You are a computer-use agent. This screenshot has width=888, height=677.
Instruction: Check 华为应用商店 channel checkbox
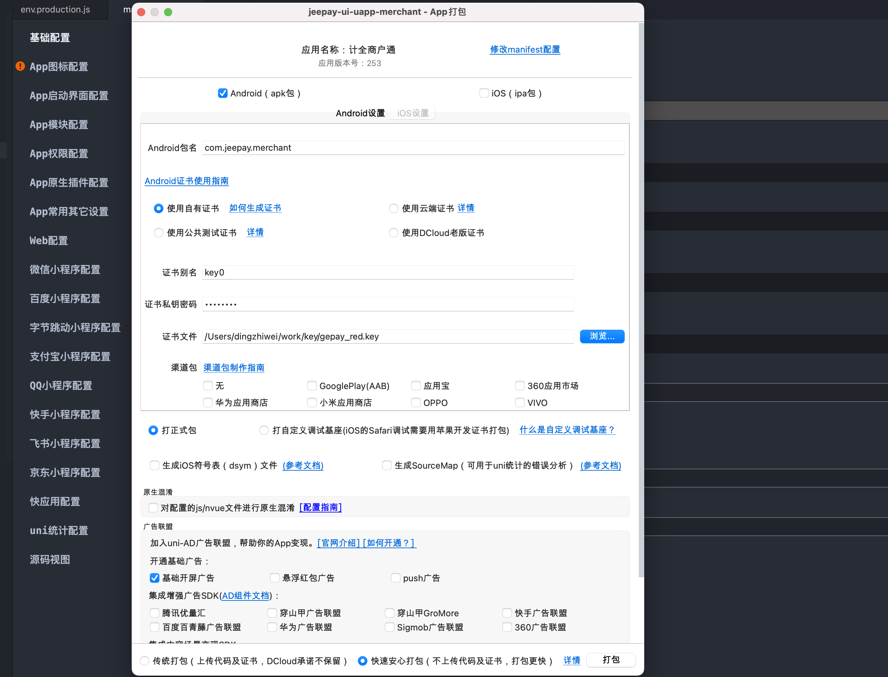(x=208, y=403)
